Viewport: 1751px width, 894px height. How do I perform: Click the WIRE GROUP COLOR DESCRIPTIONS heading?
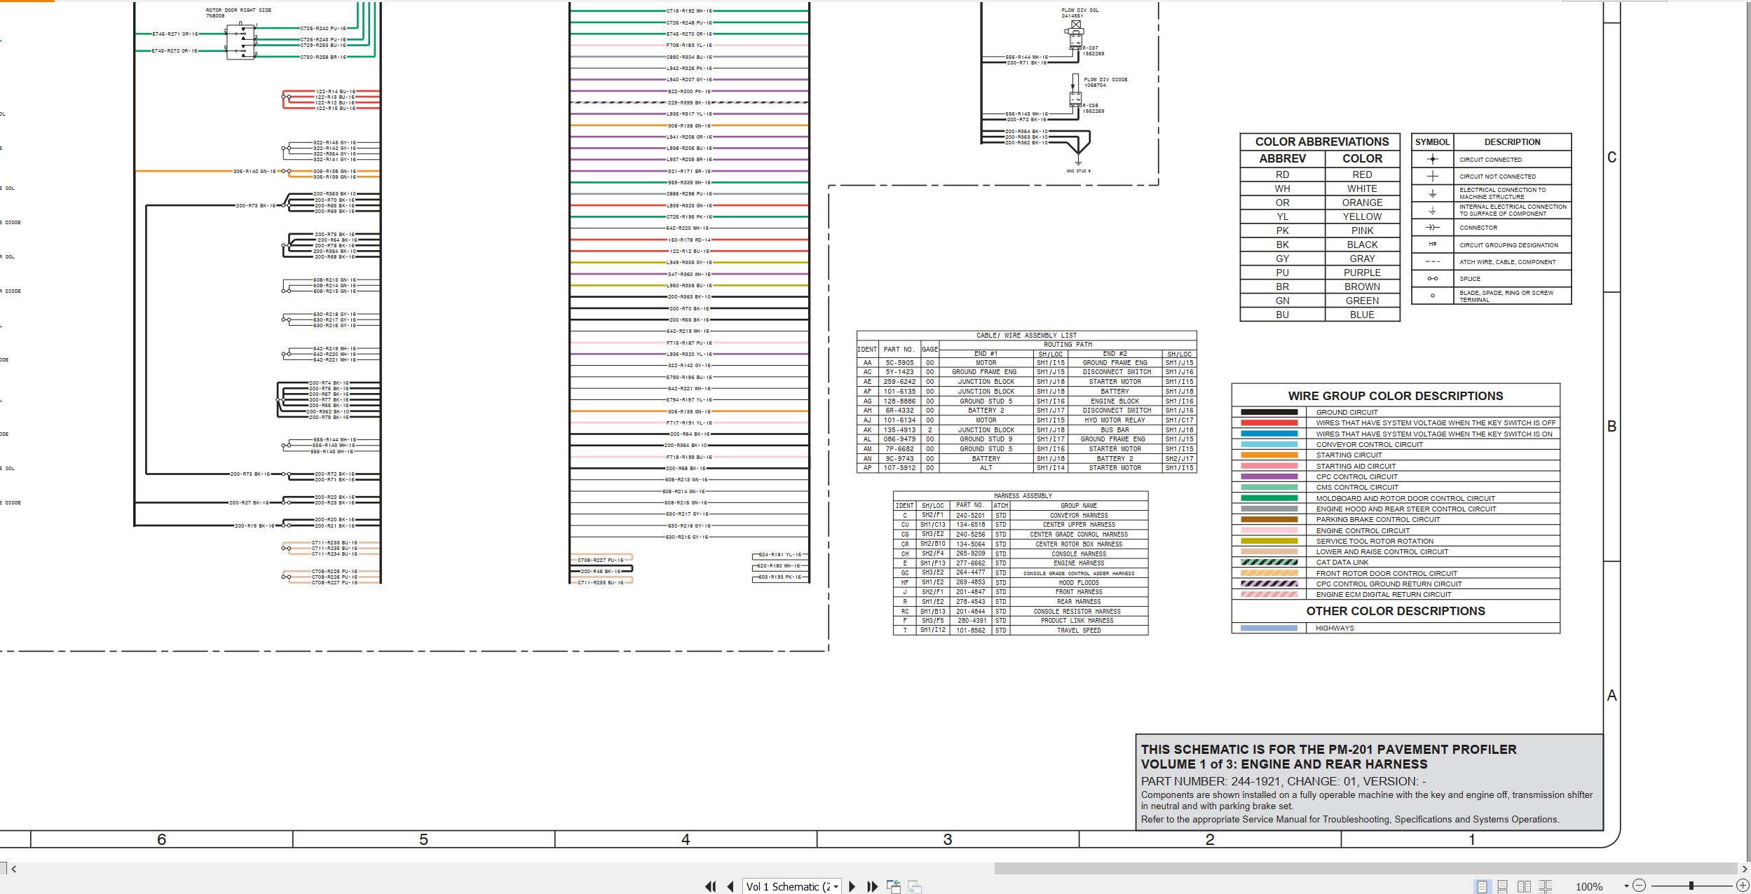point(1396,396)
